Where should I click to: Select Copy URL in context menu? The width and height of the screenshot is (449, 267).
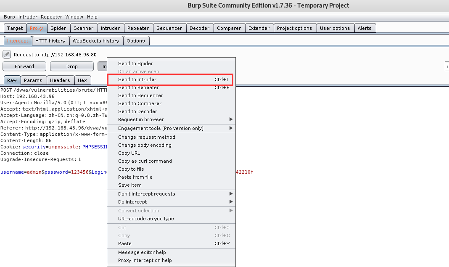tap(171, 153)
